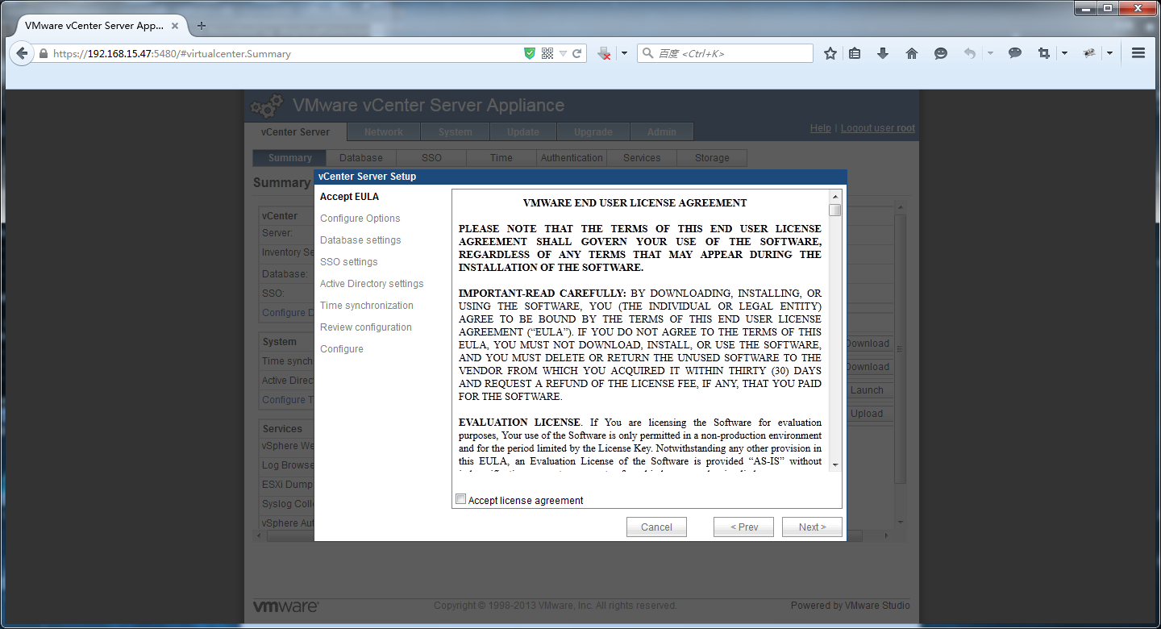Open the Firefox hamburger menu
The height and width of the screenshot is (629, 1161).
click(1138, 53)
